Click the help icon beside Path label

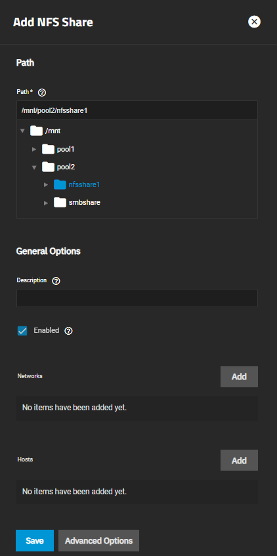pyautogui.click(x=42, y=93)
